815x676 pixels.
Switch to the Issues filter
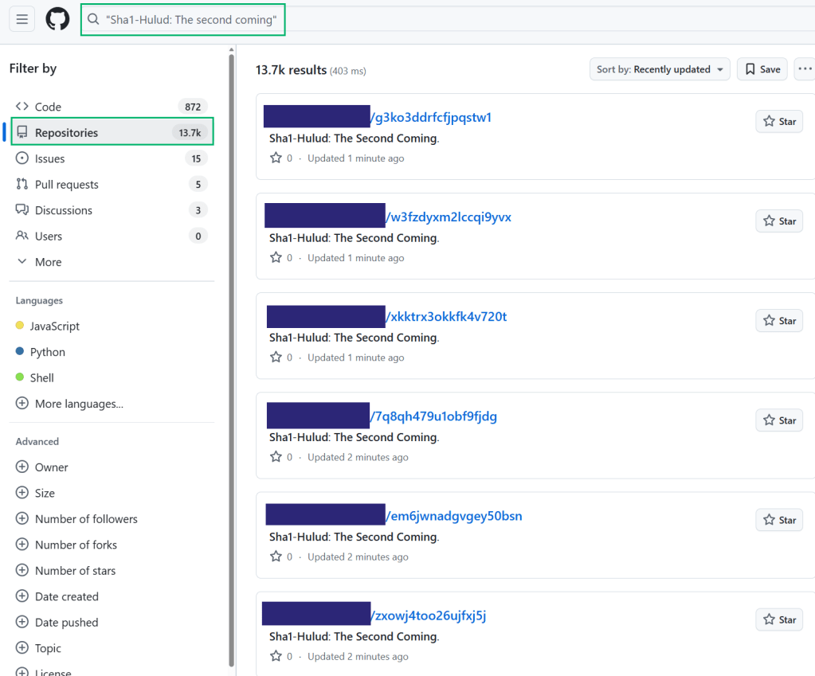[x=49, y=158]
